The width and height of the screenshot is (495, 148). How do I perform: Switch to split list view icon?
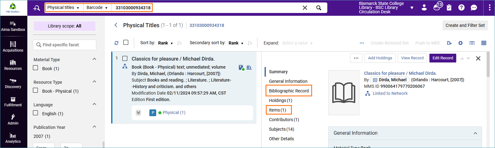[x=472, y=43]
